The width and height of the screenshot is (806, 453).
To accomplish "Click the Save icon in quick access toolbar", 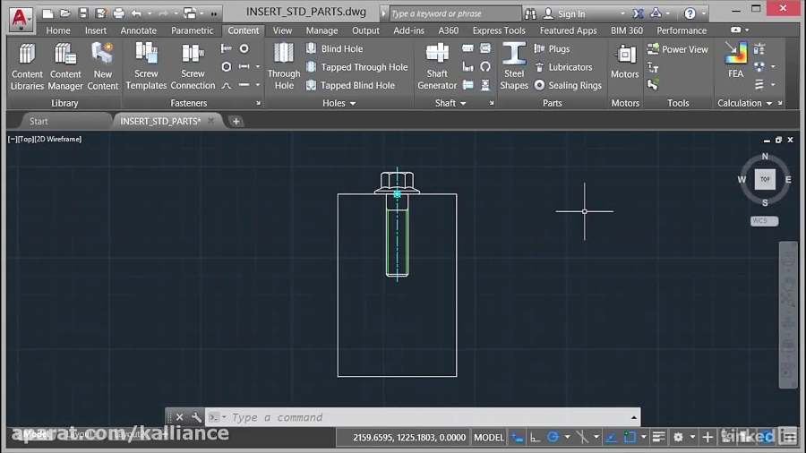I will (x=82, y=13).
